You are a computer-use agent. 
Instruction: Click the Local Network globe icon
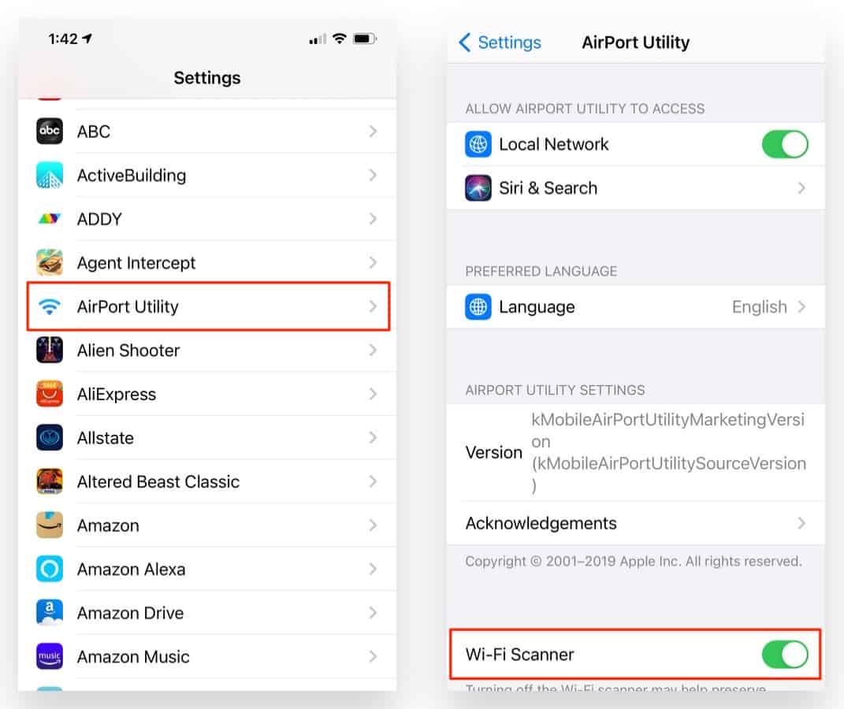pyautogui.click(x=478, y=143)
